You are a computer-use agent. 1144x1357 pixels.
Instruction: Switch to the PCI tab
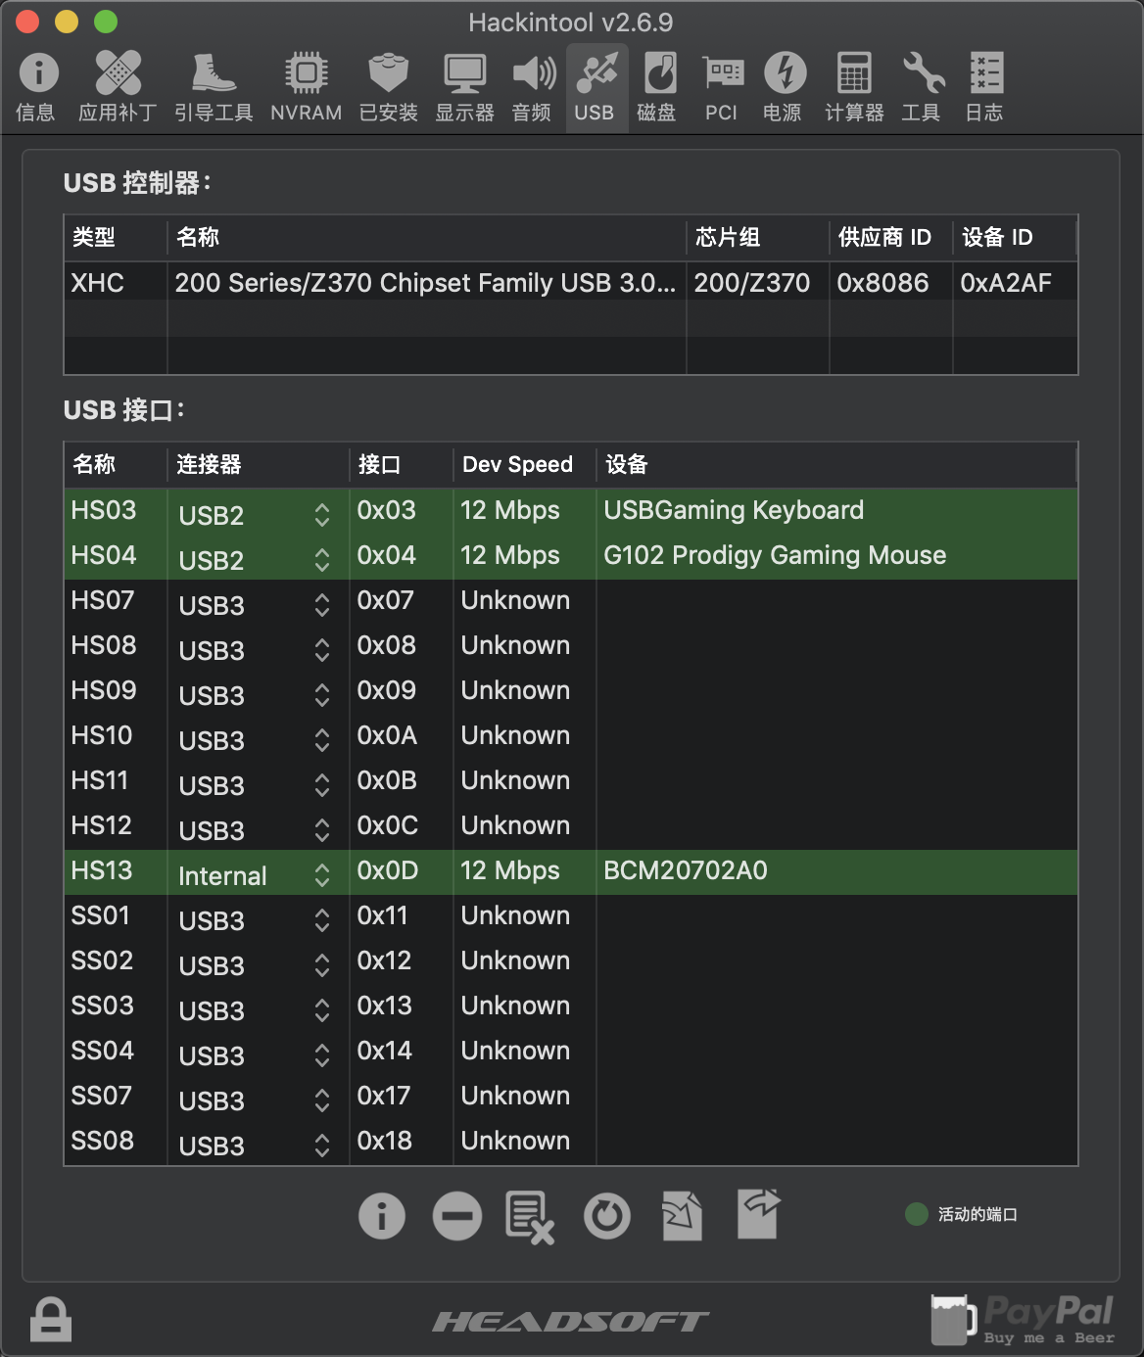[x=722, y=87]
